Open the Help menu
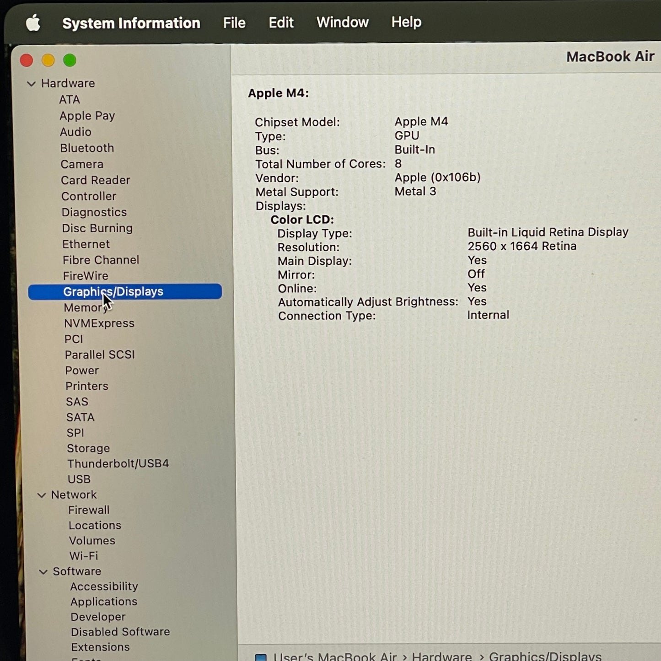 [406, 22]
